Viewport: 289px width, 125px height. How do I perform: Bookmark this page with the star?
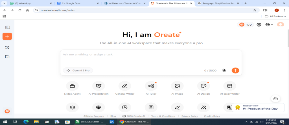255,10
